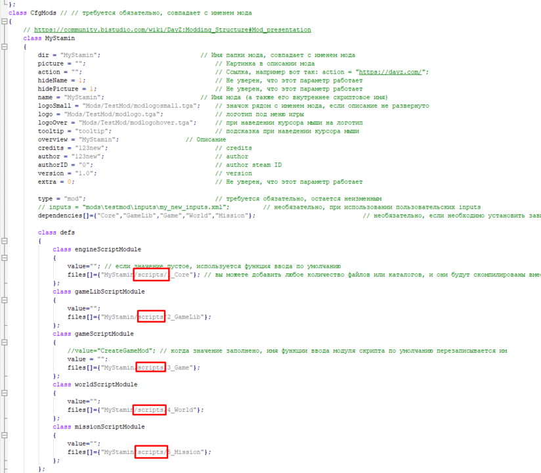This screenshot has width=541, height=473.
Task: Click the extra = 0 line
Action: coord(56,182)
